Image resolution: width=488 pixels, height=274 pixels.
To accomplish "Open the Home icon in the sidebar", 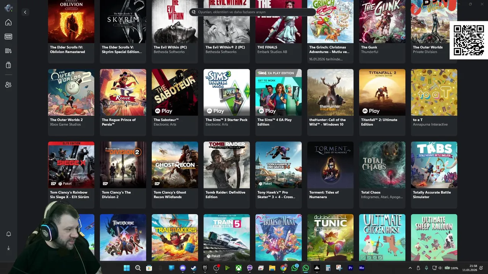I will coord(8,22).
